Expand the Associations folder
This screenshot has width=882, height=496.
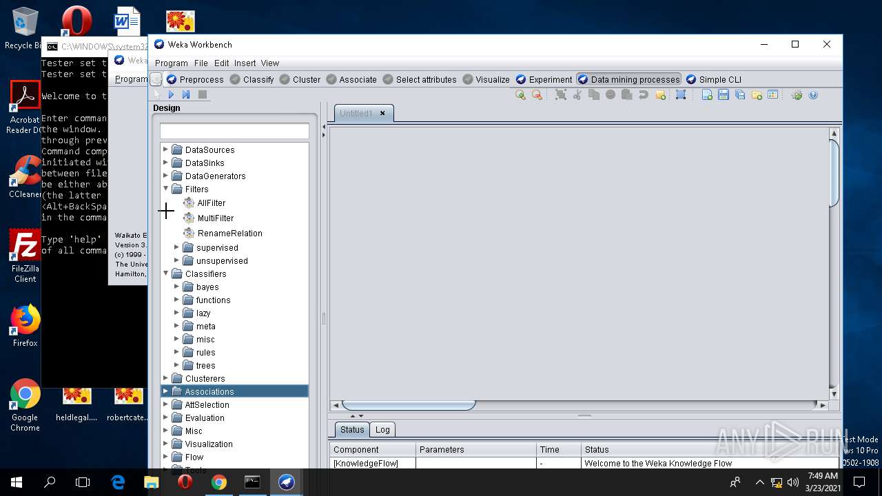point(165,391)
